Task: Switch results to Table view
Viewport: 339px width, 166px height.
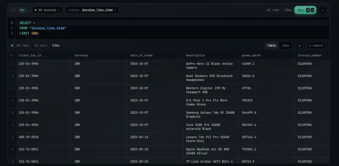Action: tap(272, 45)
